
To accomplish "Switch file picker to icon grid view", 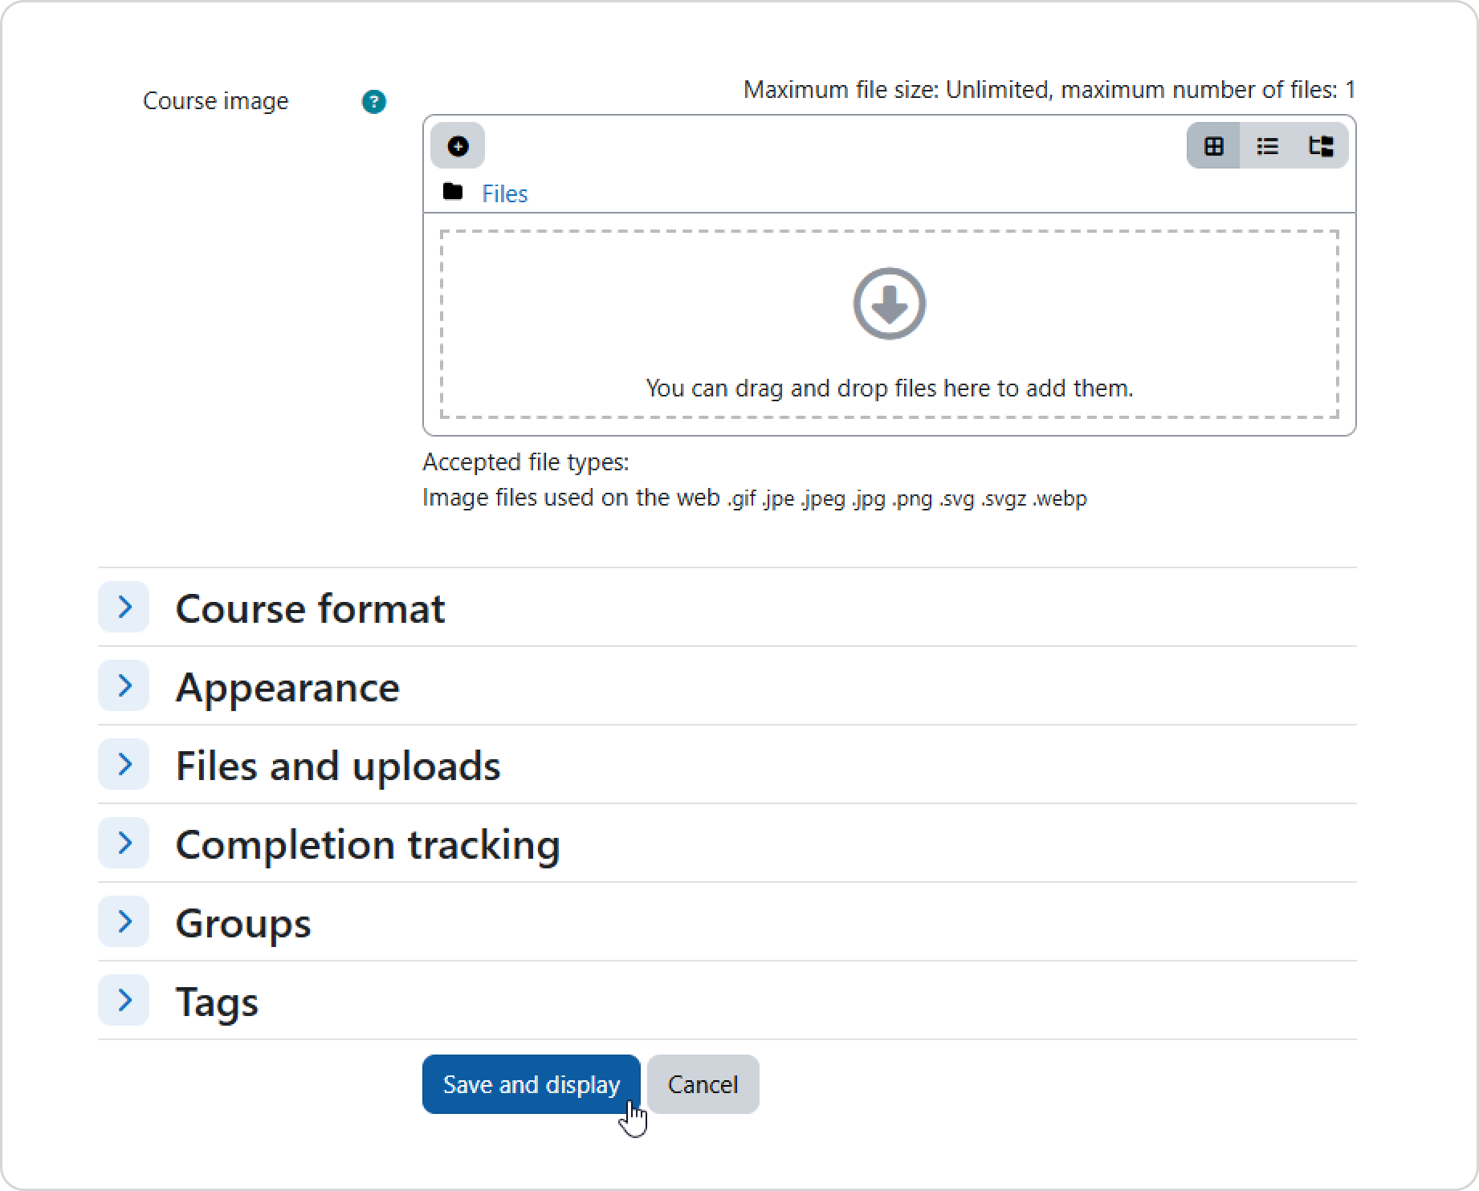I will point(1213,146).
